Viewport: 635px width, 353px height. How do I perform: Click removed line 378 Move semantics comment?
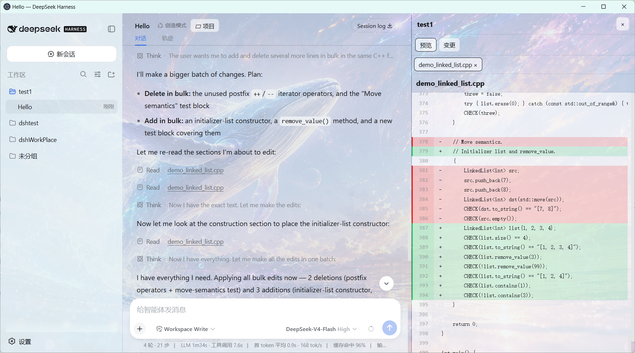[520, 142]
